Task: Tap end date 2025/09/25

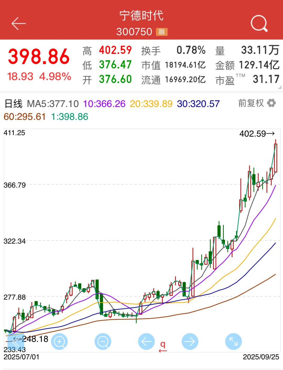Action: pyautogui.click(x=261, y=357)
